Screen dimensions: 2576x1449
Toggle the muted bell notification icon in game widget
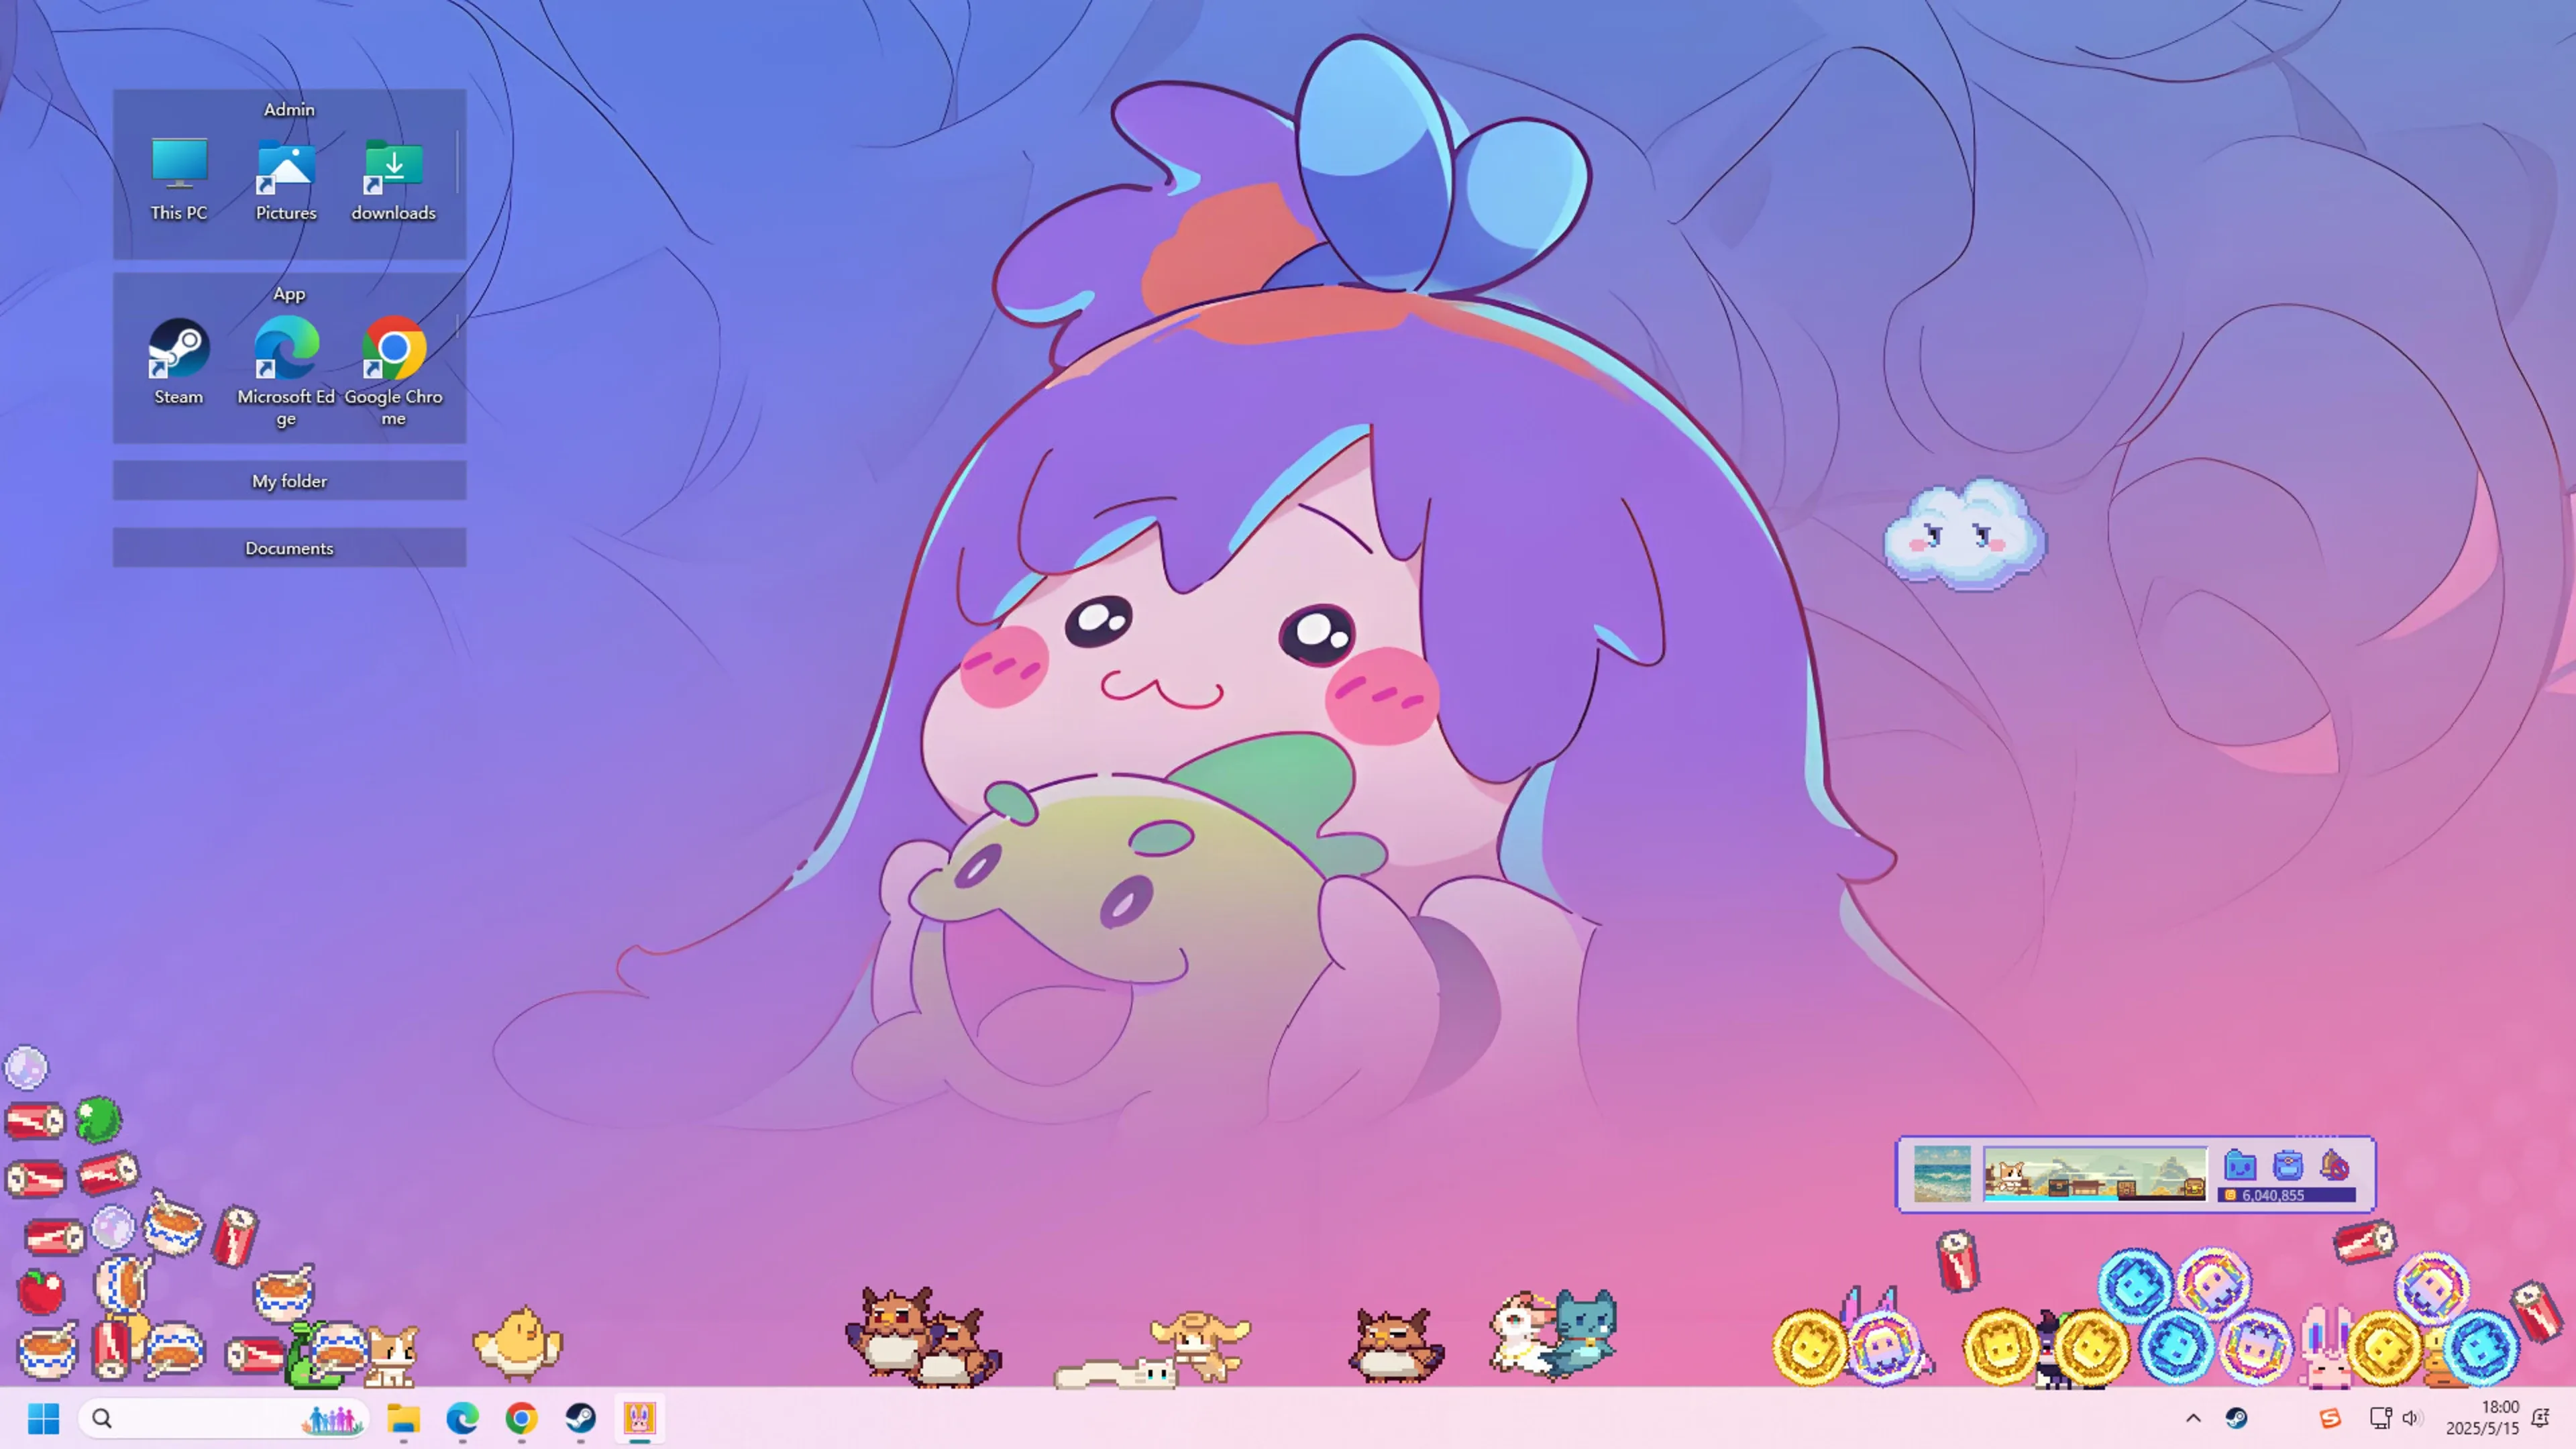coord(2335,1166)
